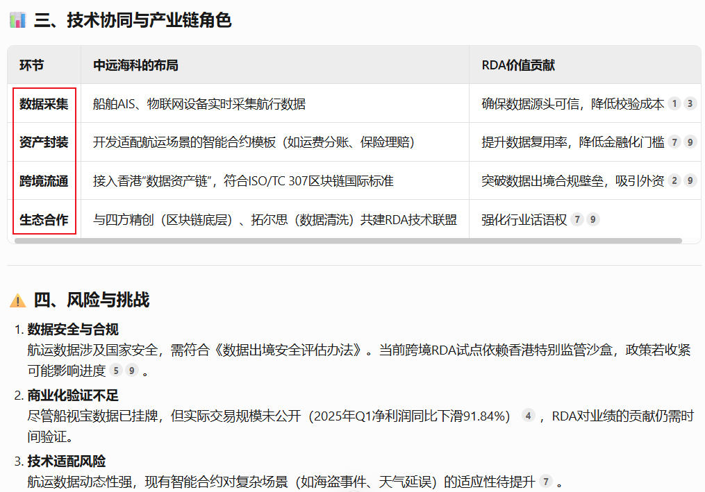Select the red-highlighted 数据采集 cell
705x492 pixels.
tap(43, 104)
